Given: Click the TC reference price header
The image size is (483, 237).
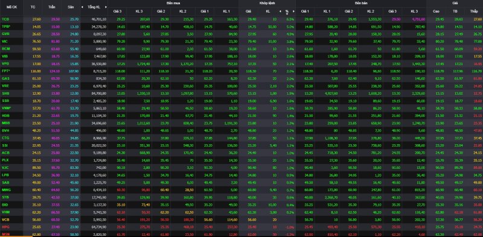Looking at the screenshot, I should tap(33, 7).
